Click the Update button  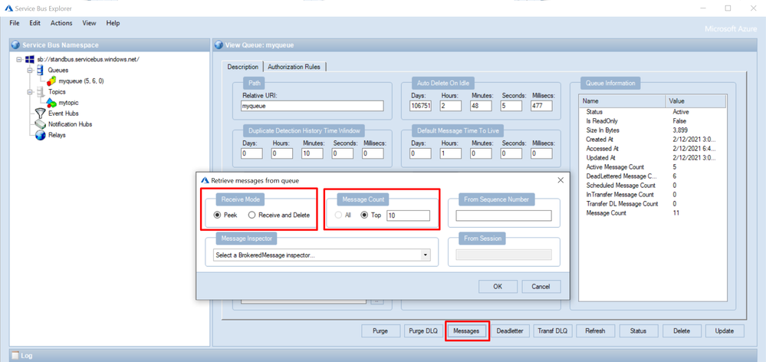coord(725,331)
